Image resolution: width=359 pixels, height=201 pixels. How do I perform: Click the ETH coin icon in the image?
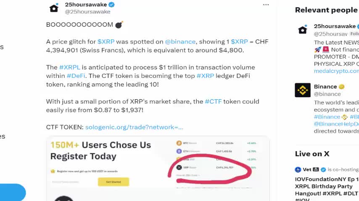coord(179,151)
